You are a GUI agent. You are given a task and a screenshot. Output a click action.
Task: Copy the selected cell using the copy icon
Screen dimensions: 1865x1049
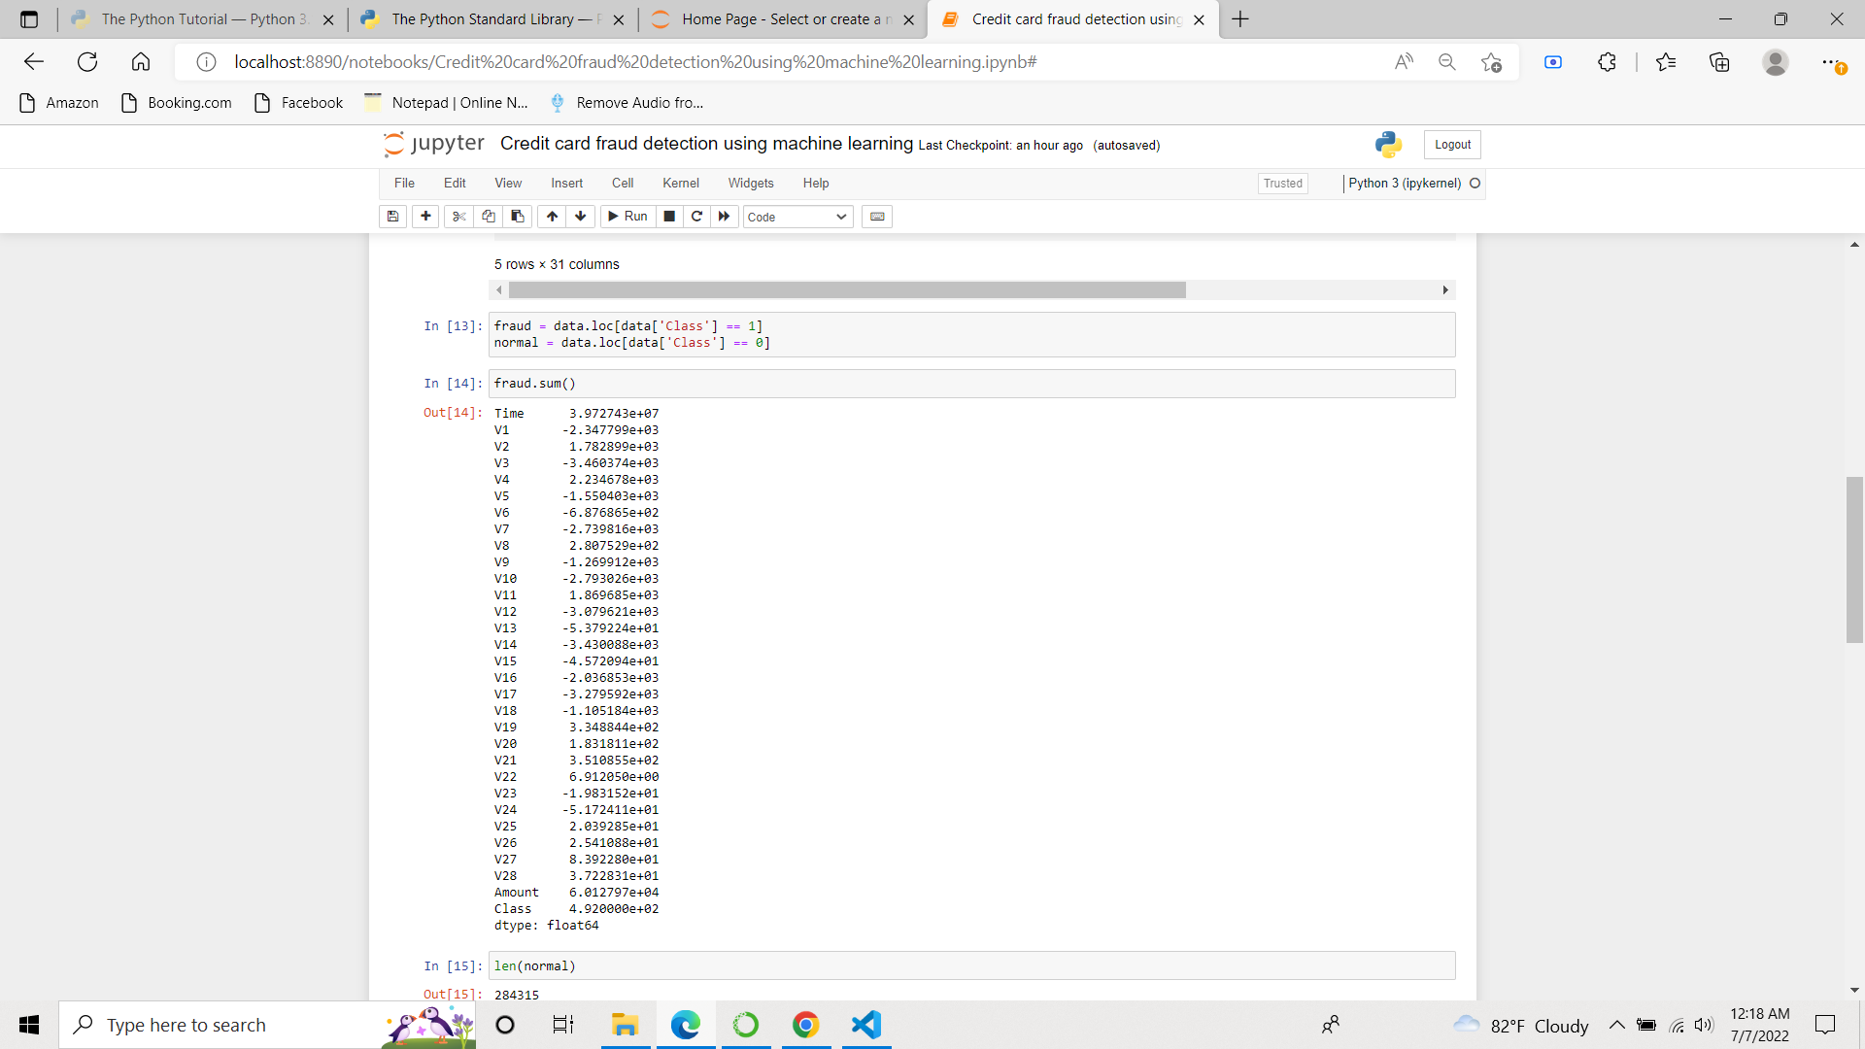(488, 216)
